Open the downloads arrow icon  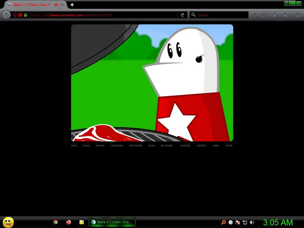pos(274,15)
